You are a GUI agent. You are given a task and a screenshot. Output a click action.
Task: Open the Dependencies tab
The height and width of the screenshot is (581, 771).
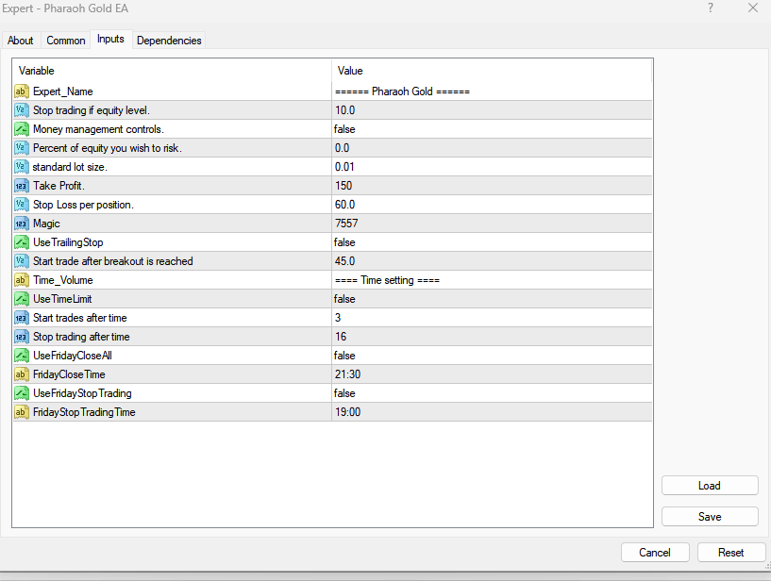pyautogui.click(x=169, y=41)
